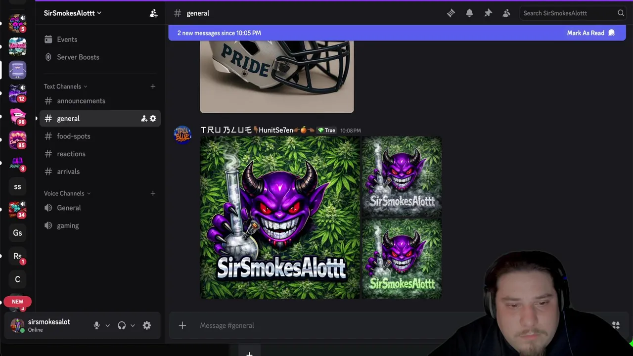Open the server icon with 8 badge
This screenshot has width=633, height=356.
(17, 163)
